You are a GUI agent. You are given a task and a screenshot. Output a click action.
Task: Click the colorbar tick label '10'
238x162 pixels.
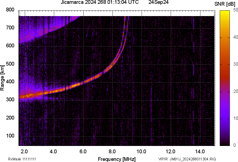[x=236, y=118]
